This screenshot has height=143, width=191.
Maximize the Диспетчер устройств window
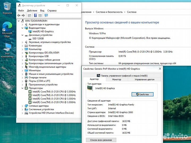(x=68, y=5)
